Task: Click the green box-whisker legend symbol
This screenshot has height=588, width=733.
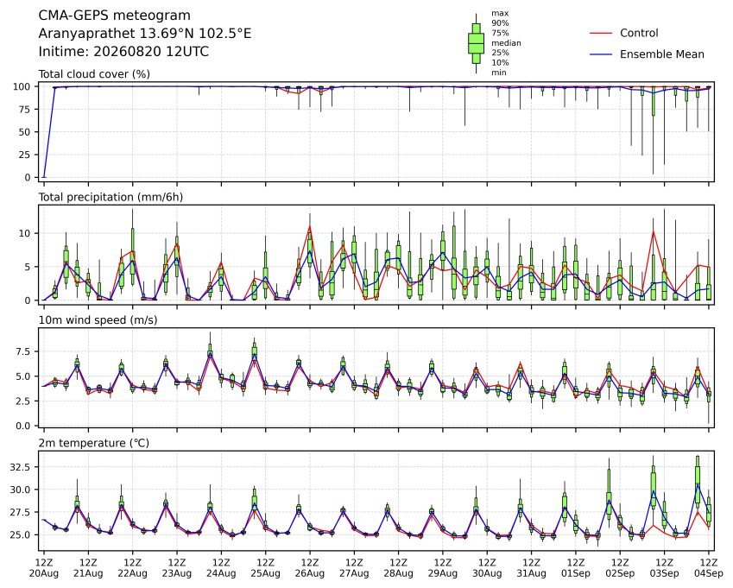Action: [x=477, y=43]
